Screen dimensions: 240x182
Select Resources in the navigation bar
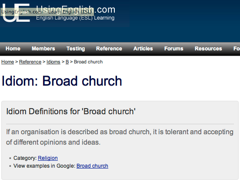click(x=208, y=49)
